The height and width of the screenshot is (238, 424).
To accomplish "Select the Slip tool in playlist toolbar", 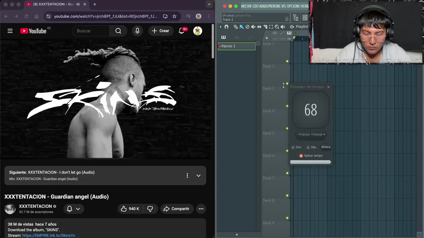I will pos(259,27).
